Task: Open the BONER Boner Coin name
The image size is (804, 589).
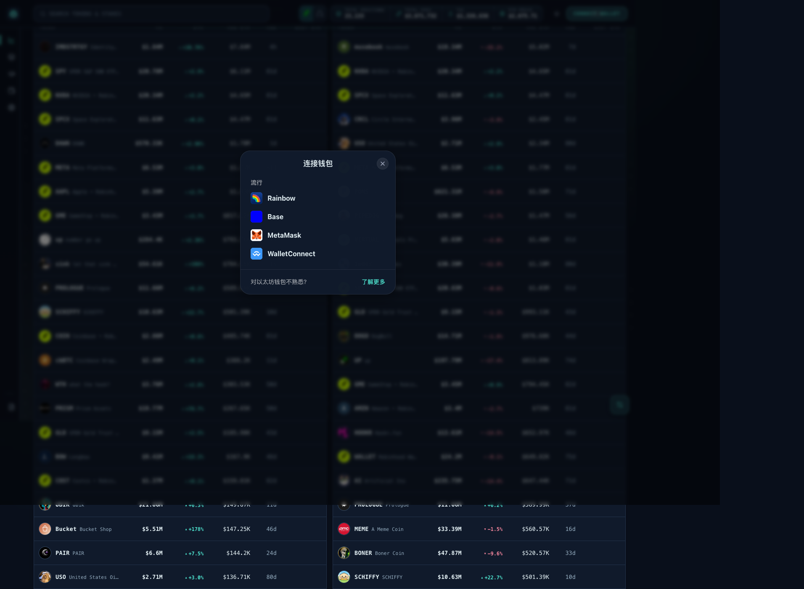Action: click(379, 553)
